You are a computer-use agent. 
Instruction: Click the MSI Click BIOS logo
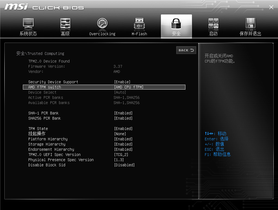(44, 7)
